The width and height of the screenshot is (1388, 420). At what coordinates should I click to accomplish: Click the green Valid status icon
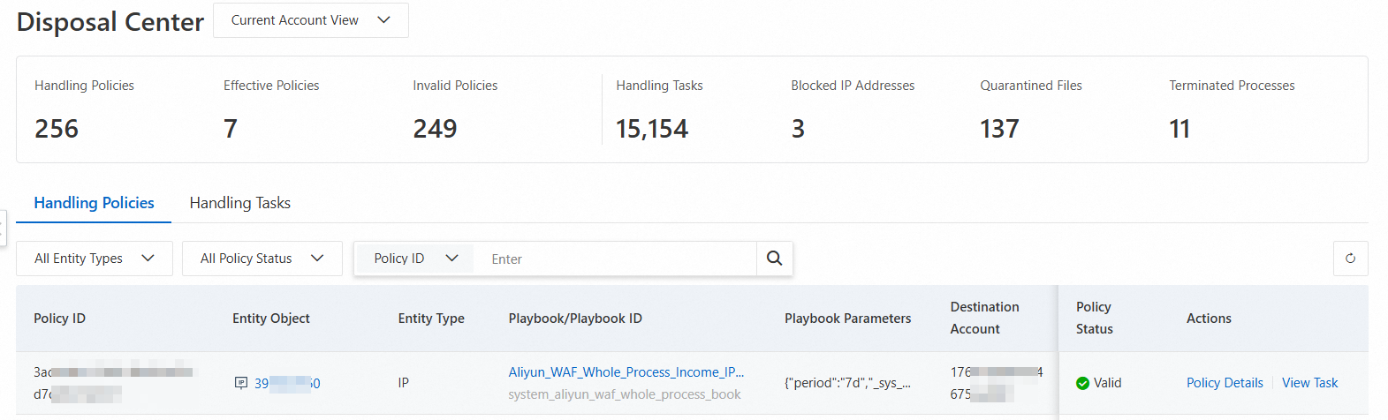coord(1082,383)
